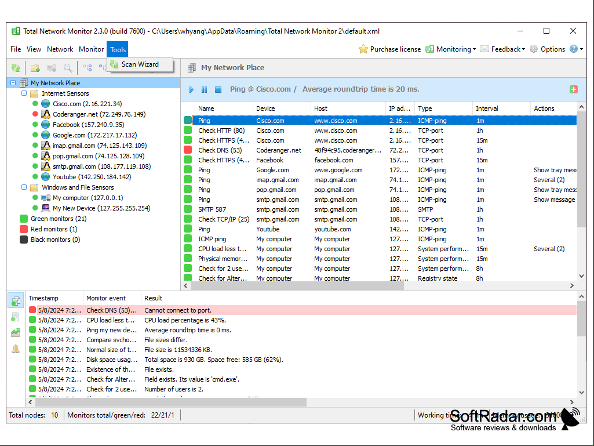
Task: Click the Total Network Monitor title bar icon
Action: (16, 31)
